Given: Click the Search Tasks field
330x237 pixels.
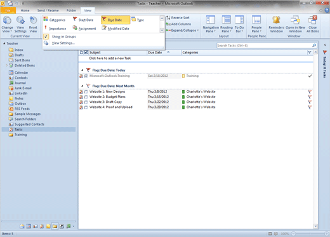Looking at the screenshot, I should [264, 46].
